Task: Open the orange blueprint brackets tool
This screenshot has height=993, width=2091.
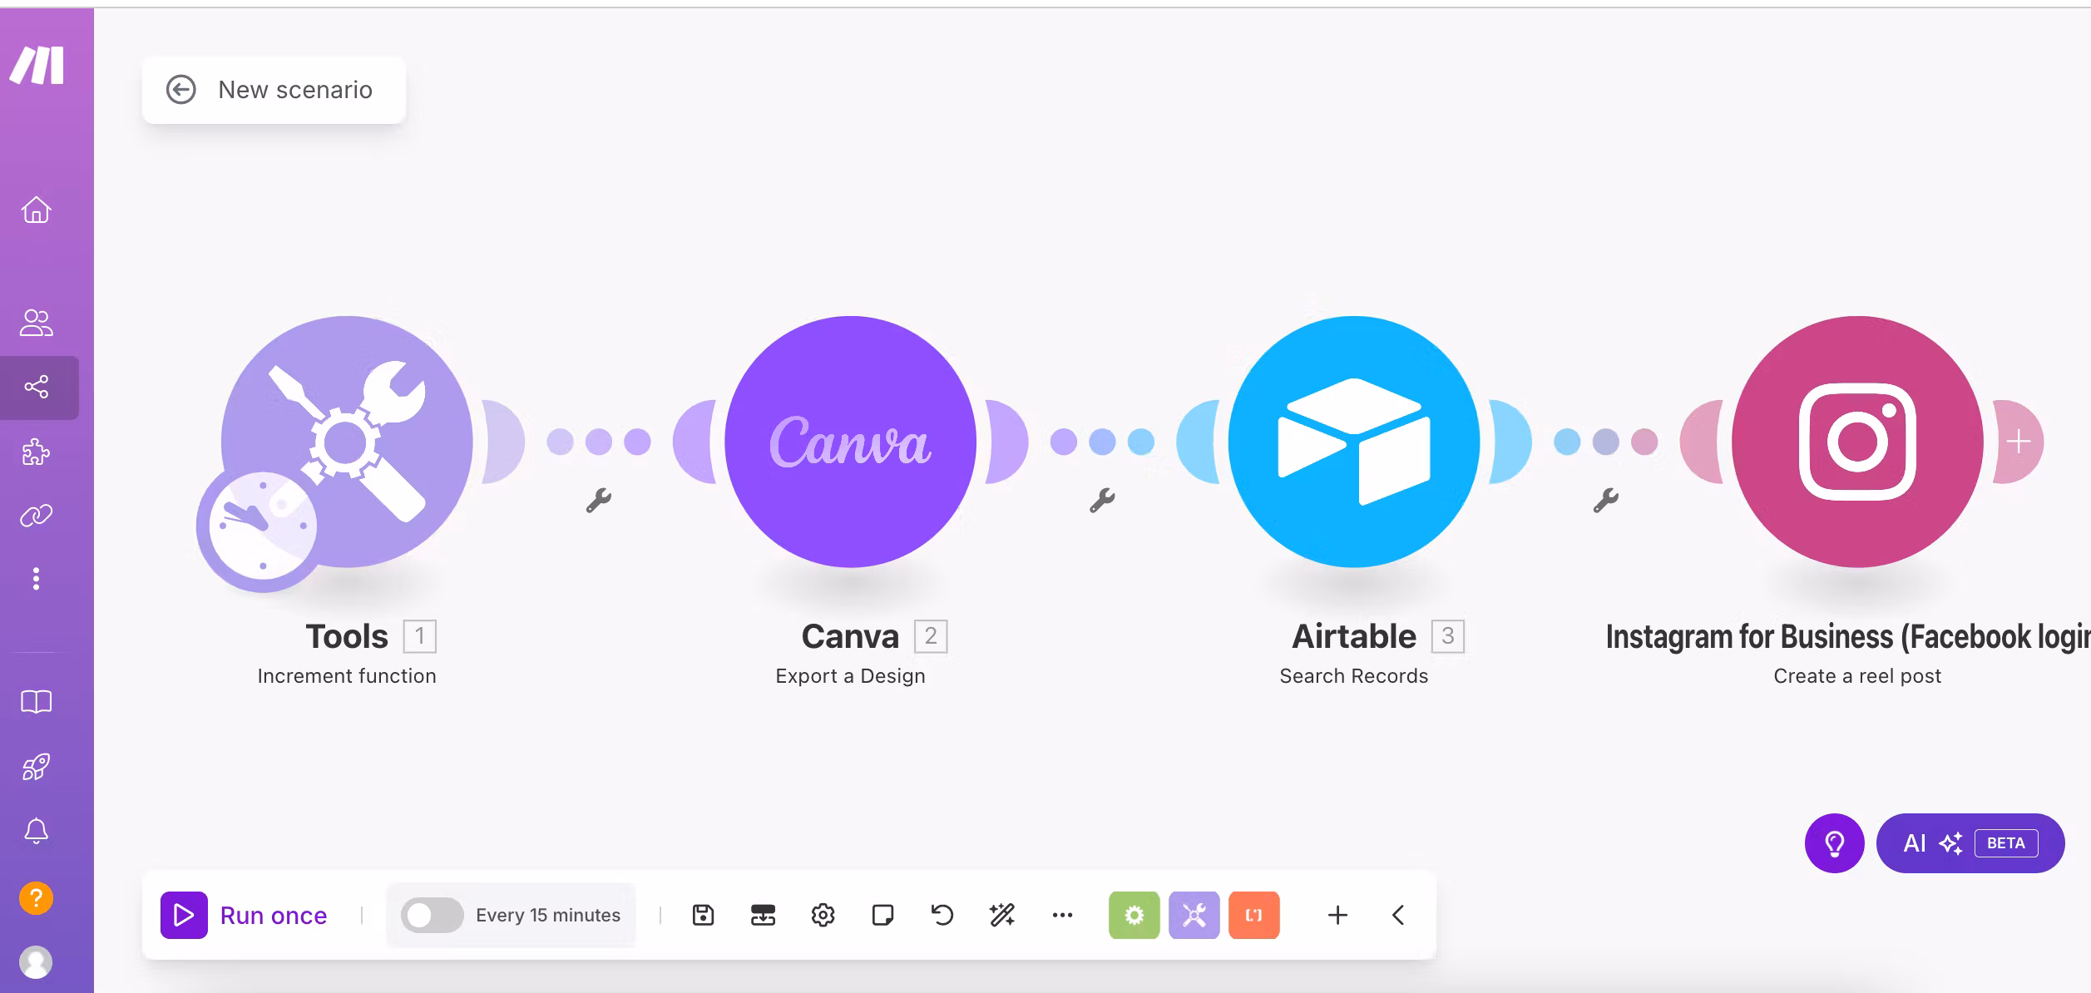Action: [1253, 915]
